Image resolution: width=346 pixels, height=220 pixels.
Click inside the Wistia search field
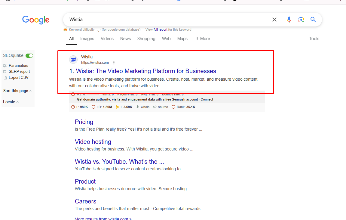click(165, 20)
